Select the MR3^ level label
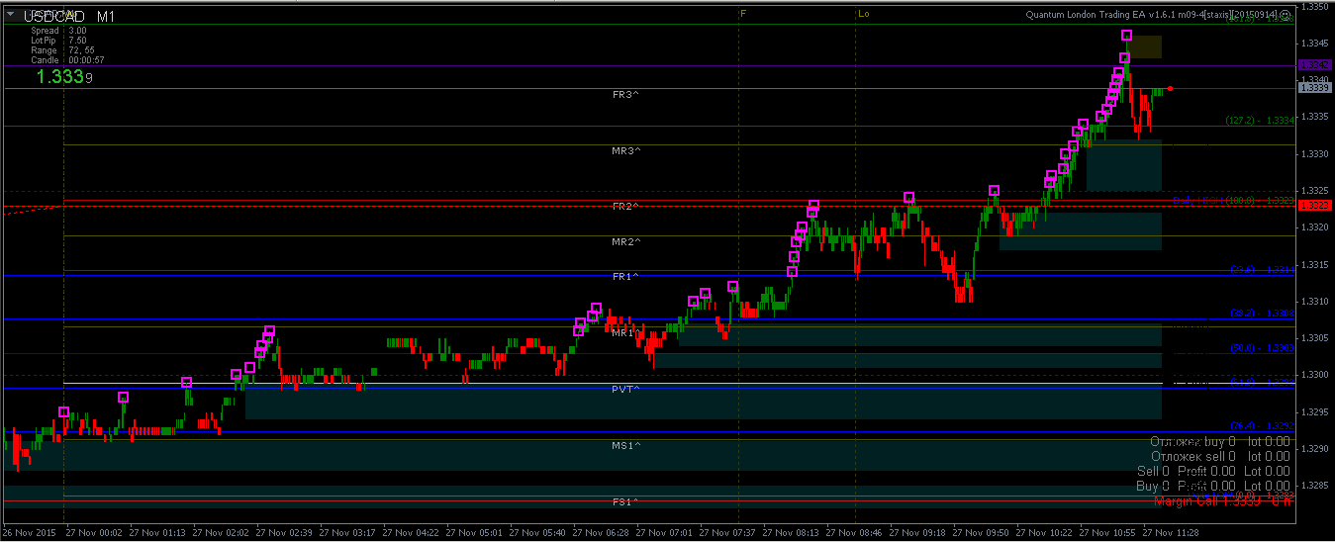Viewport: 1335px width, 542px height. pyautogui.click(x=625, y=150)
